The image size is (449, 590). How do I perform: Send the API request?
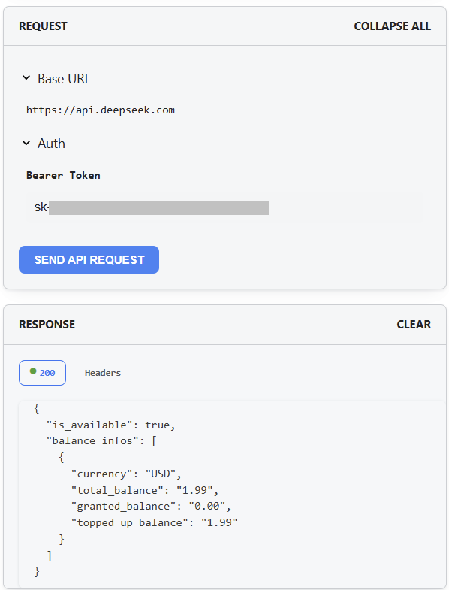coord(89,259)
